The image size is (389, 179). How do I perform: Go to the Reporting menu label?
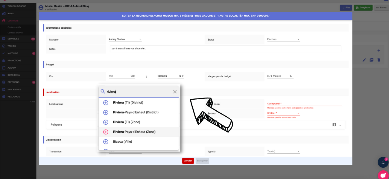tap(13, 82)
